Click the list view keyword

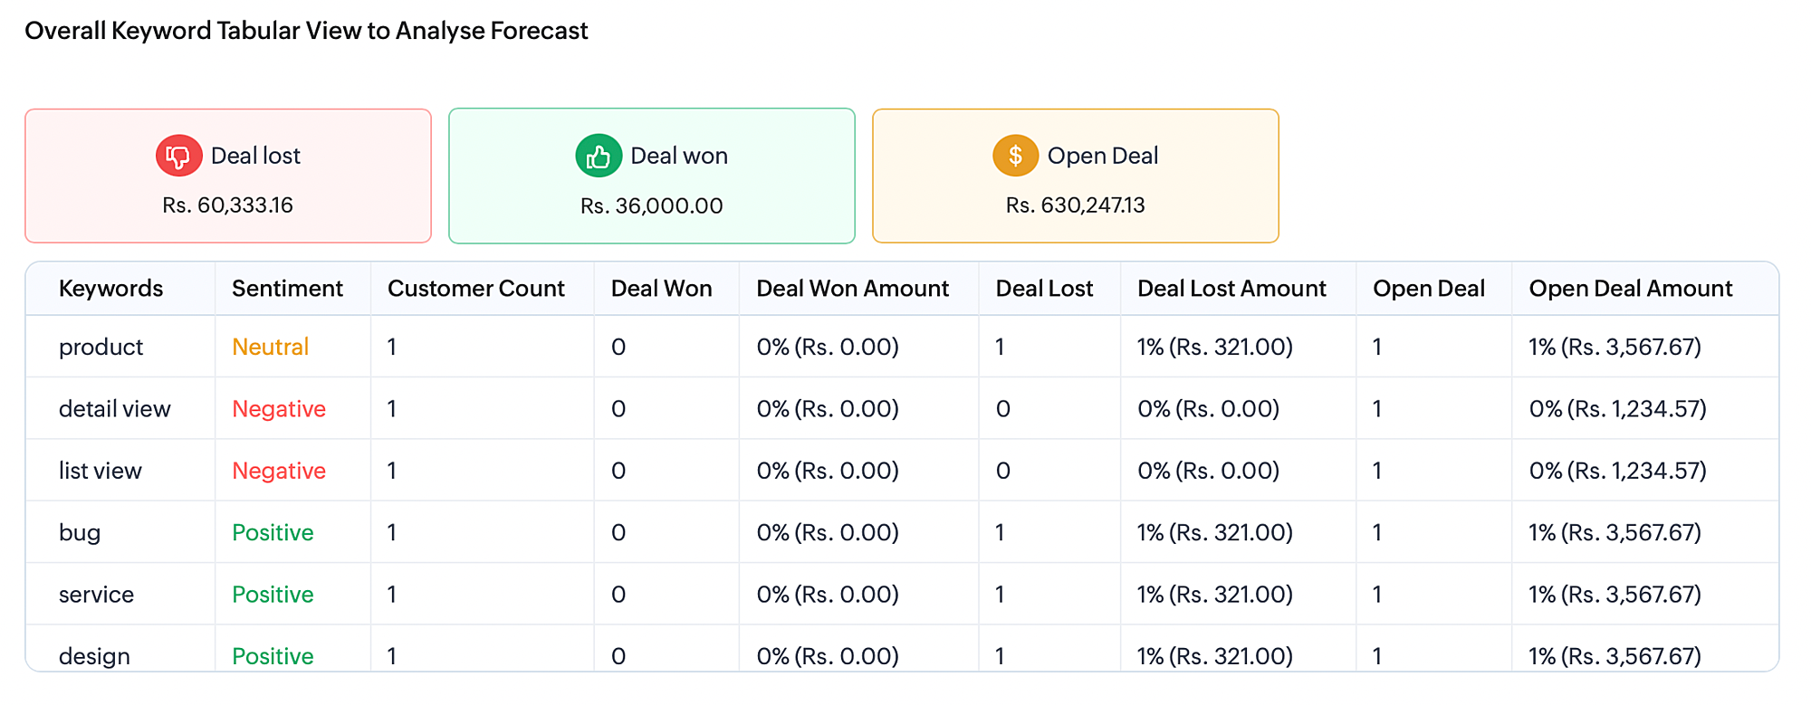(x=100, y=471)
